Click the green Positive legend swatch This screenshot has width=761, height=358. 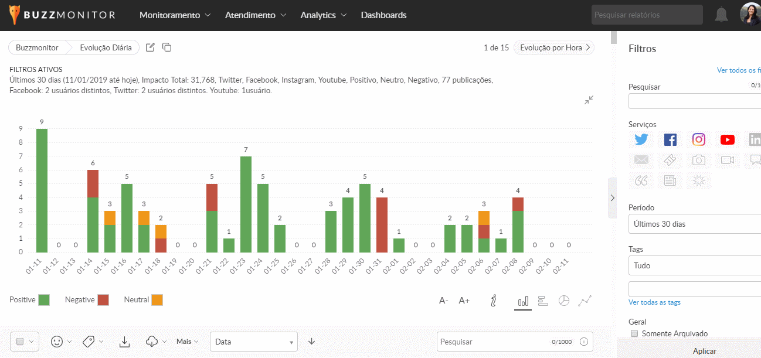tap(43, 300)
